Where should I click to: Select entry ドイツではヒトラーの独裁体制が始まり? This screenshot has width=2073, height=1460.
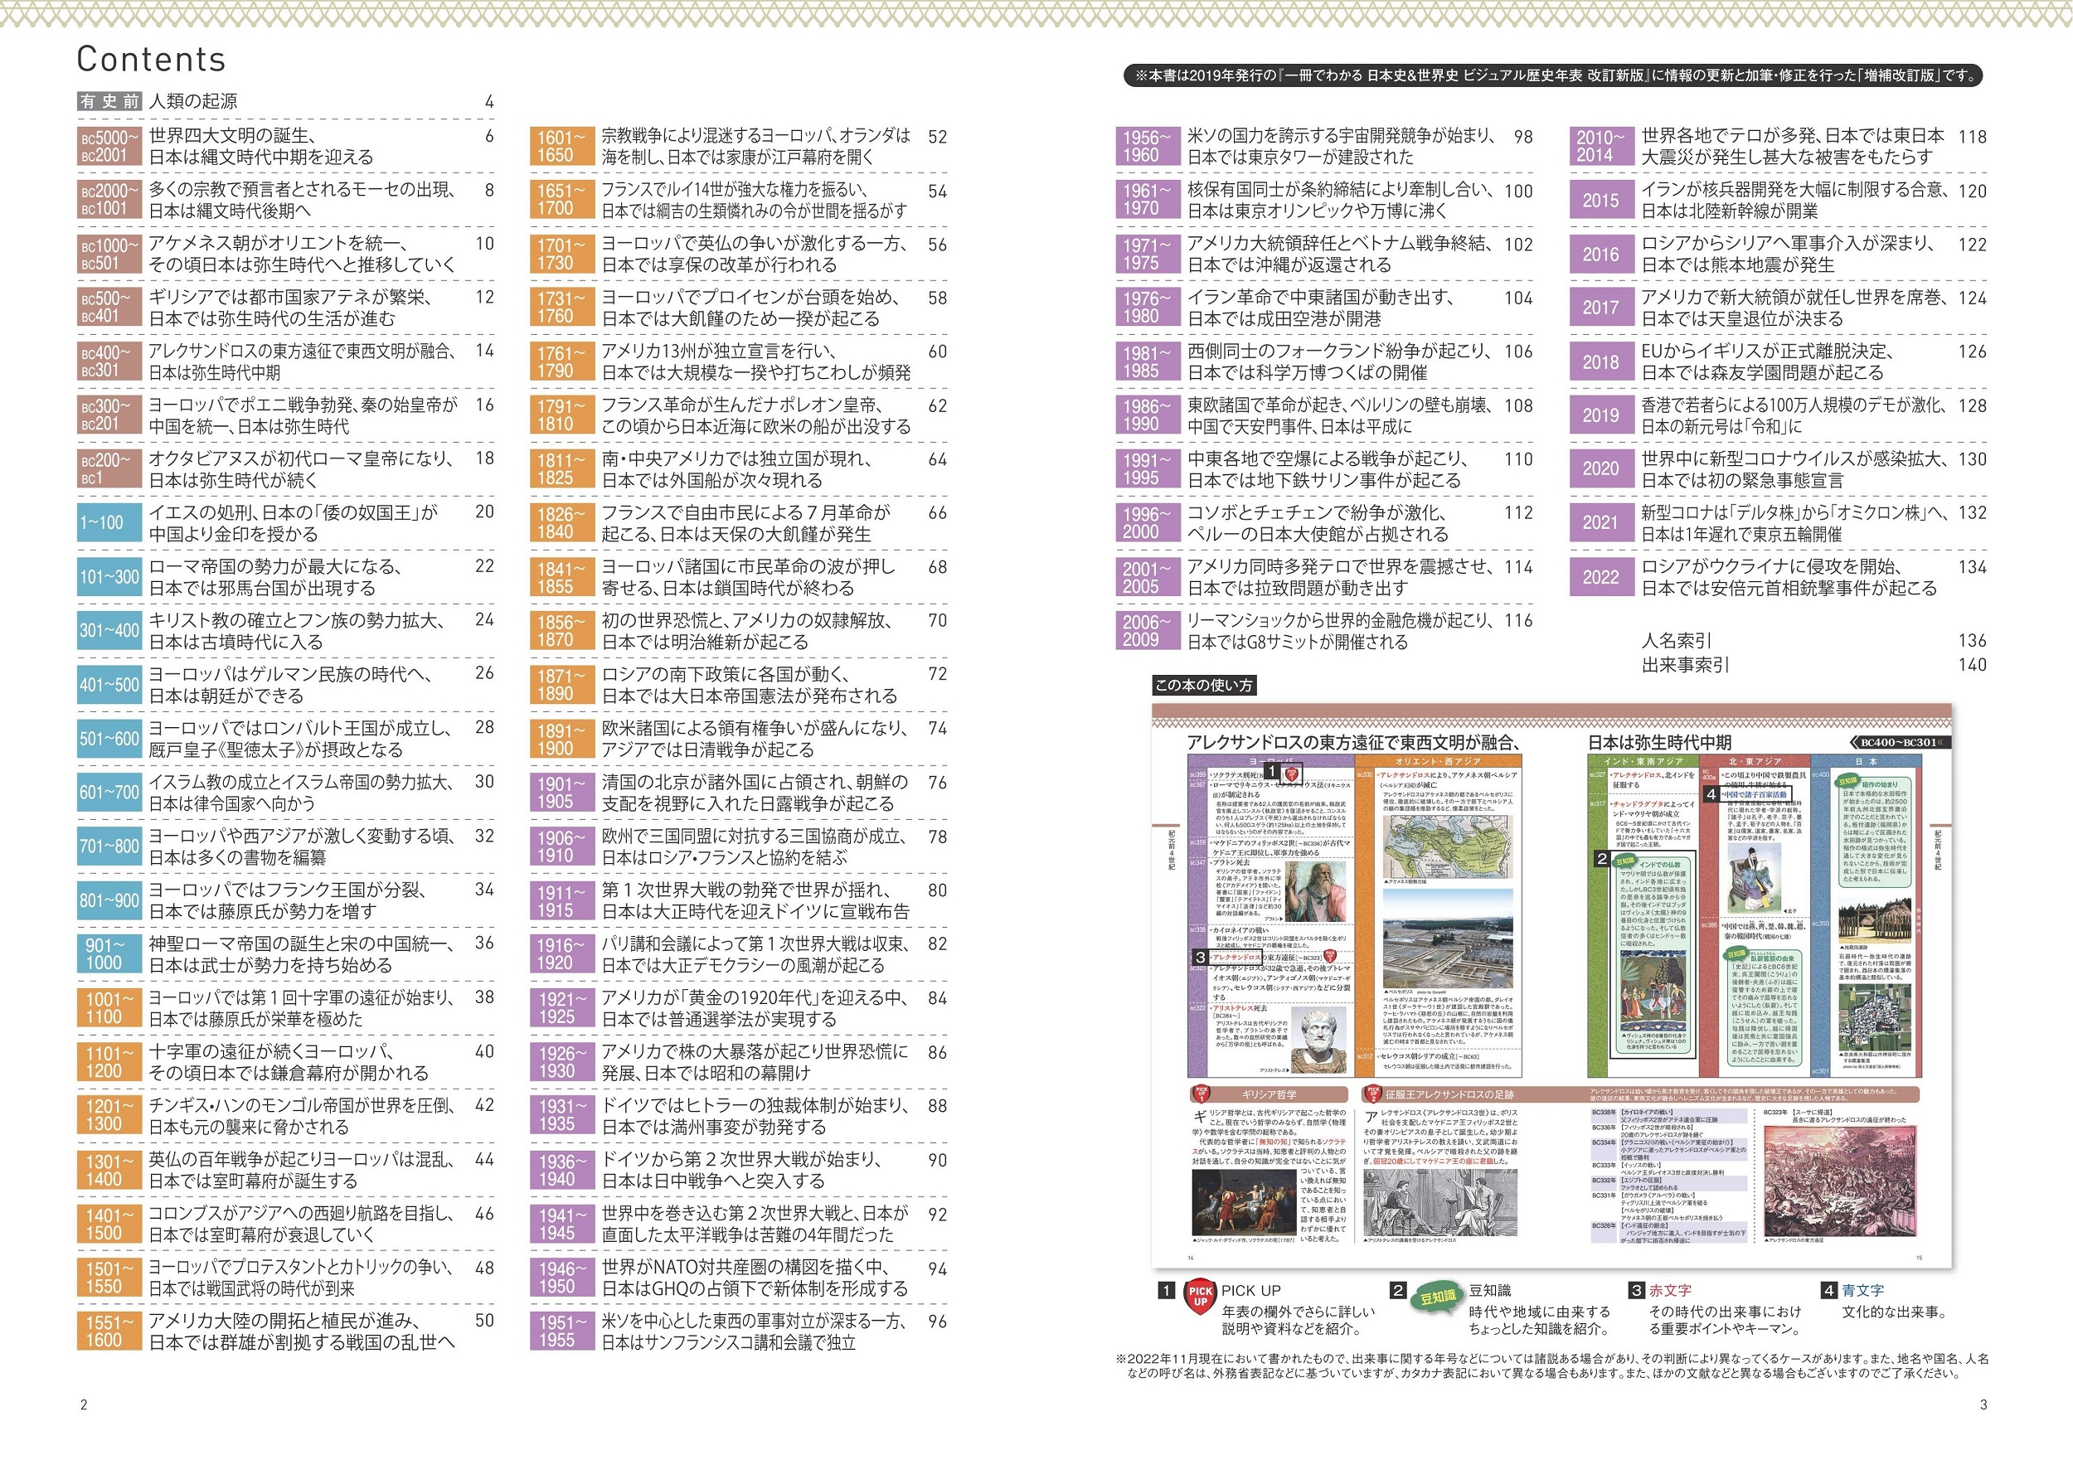tap(756, 1116)
